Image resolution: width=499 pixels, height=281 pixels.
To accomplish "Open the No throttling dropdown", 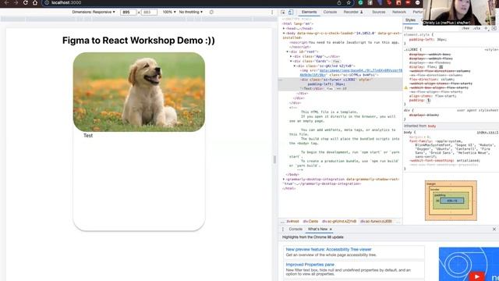I will coord(190,12).
